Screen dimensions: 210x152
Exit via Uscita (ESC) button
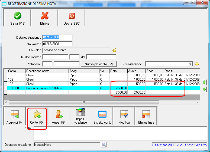click(x=72, y=18)
